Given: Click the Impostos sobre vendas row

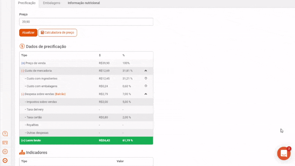Looking at the screenshot, I should 86,102.
